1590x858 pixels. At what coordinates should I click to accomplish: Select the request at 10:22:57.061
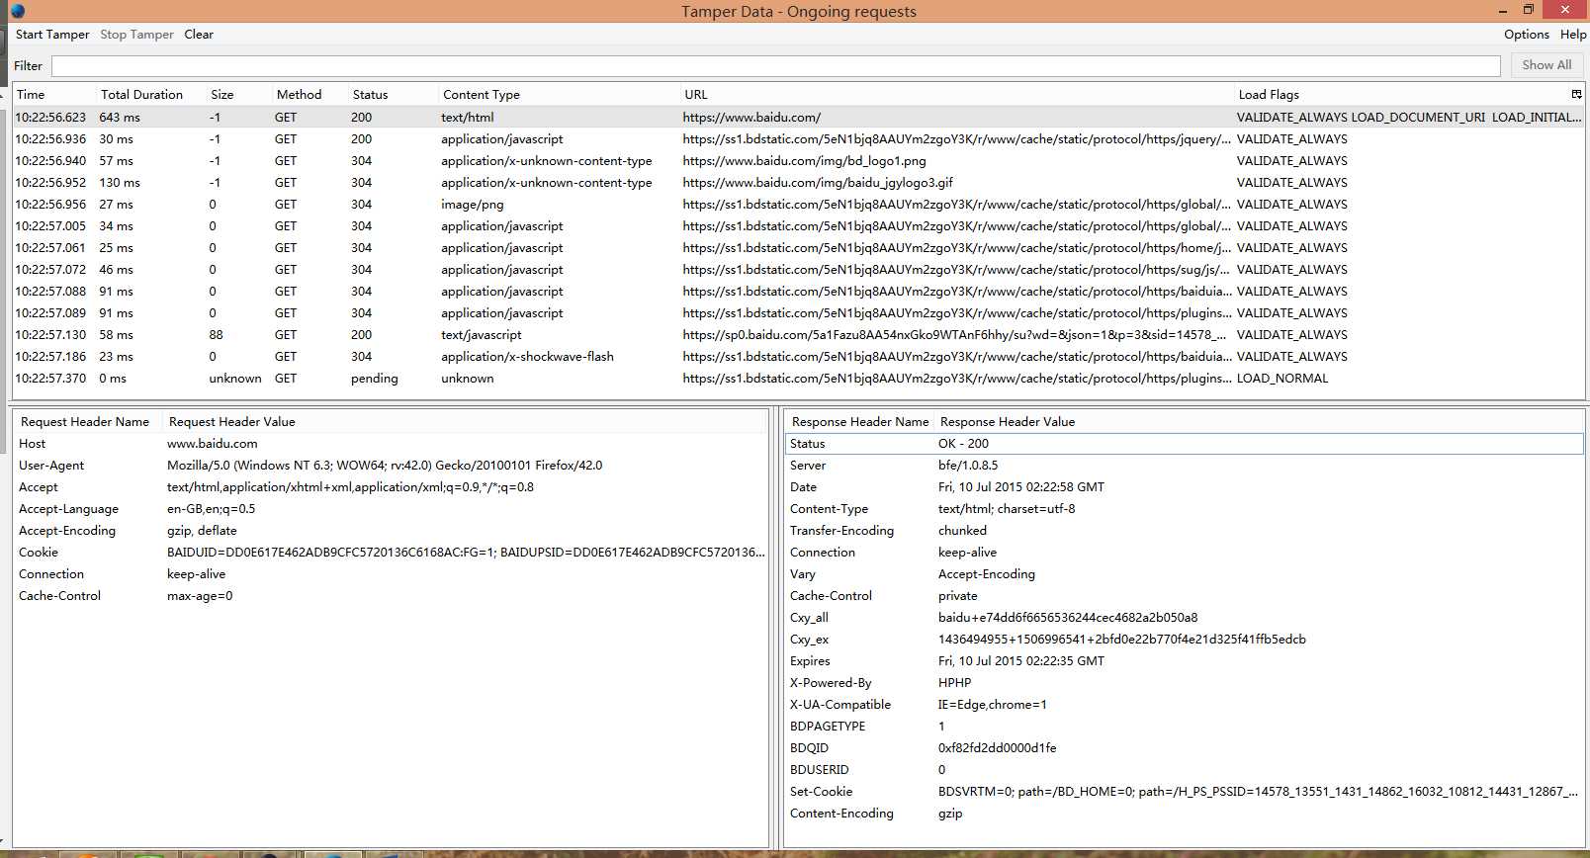pos(799,248)
